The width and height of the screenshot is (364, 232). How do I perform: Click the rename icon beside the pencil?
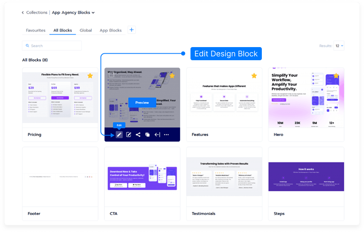pos(129,135)
